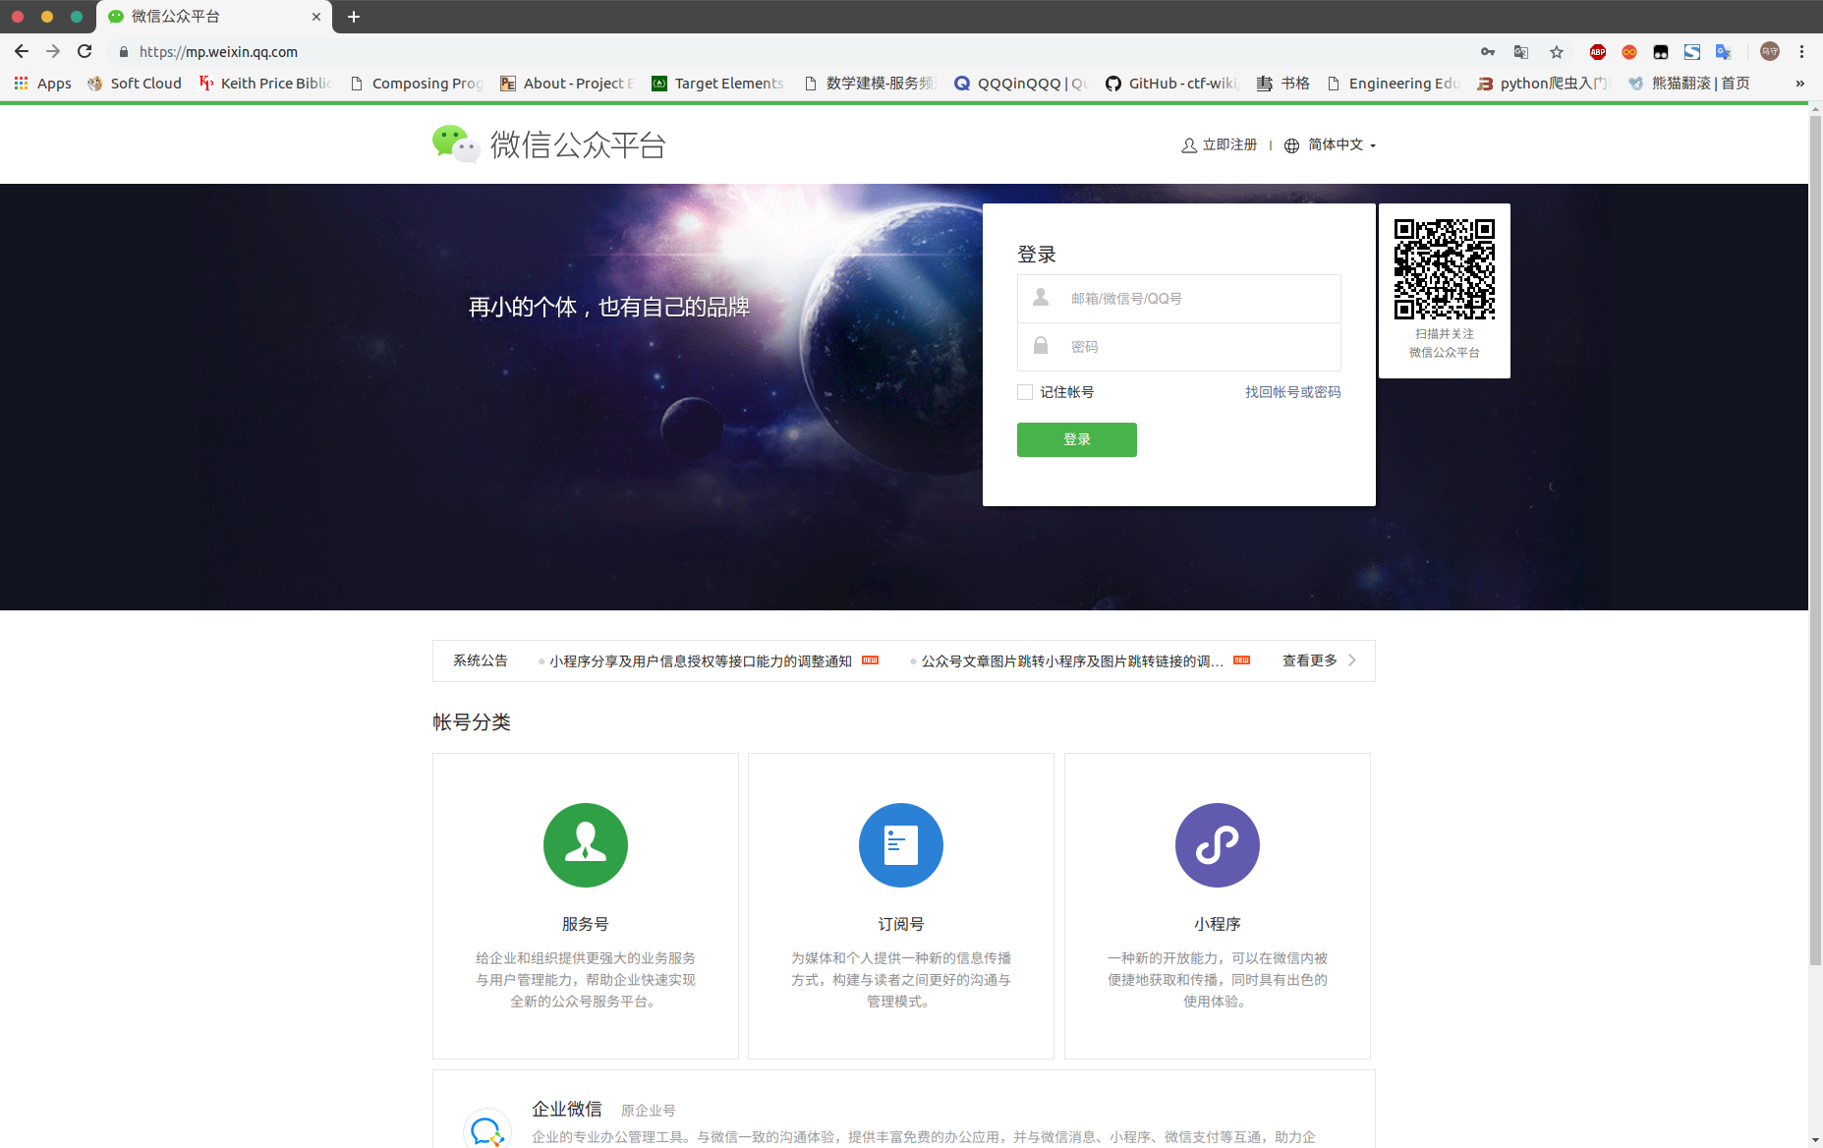
Task: Open the 熊猫翻滚 | 首页 bookmark
Action: [1689, 84]
